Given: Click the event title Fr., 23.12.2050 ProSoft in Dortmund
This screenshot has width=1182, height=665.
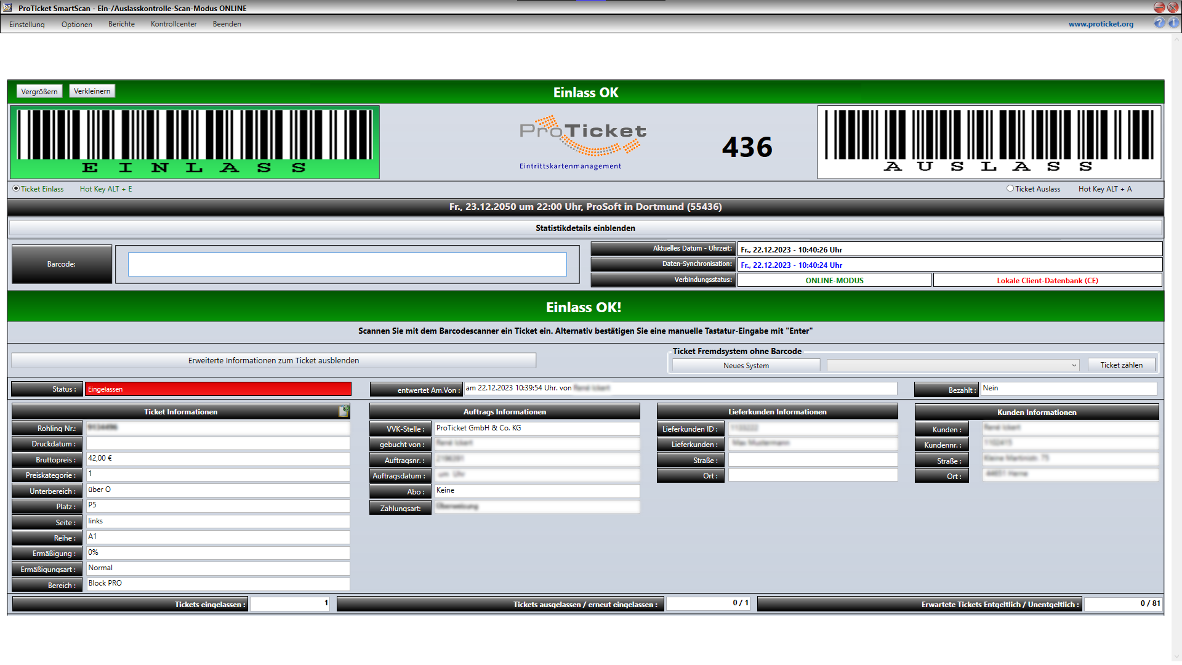Looking at the screenshot, I should (x=585, y=207).
